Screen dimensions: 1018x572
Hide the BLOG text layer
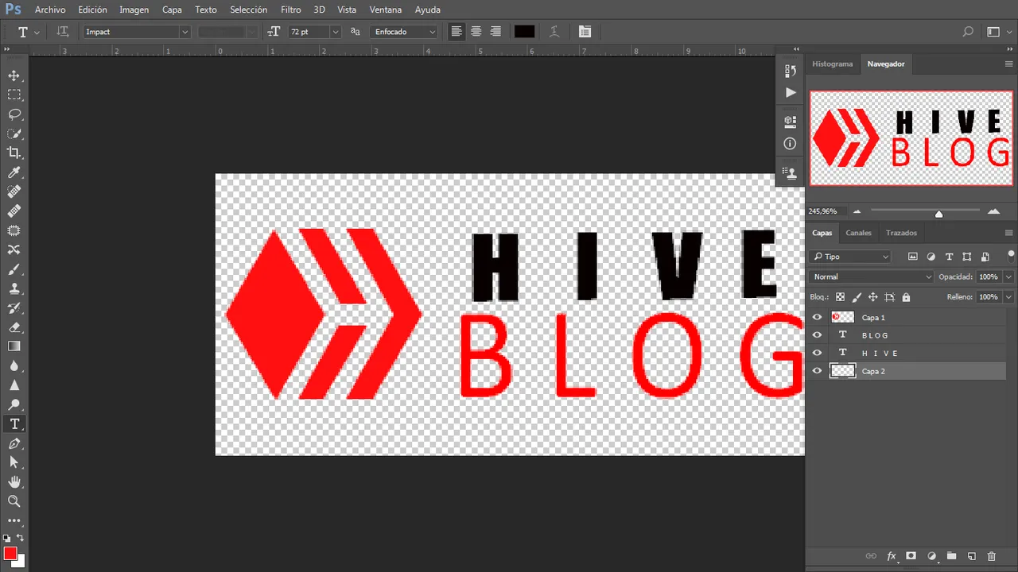pos(817,334)
